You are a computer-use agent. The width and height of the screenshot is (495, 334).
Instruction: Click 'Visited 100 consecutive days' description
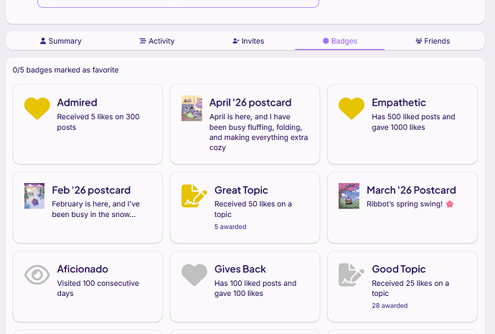coord(98,288)
